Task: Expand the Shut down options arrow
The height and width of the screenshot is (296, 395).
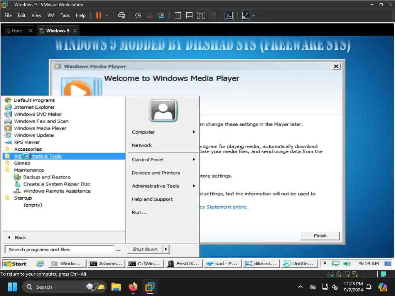Action: [166, 249]
